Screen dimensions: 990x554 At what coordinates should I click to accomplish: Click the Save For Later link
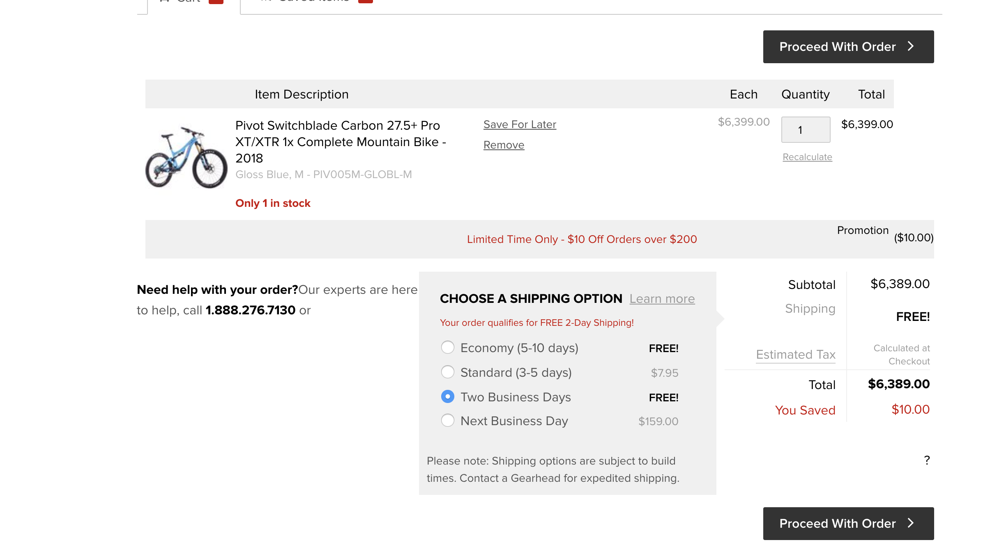(520, 124)
